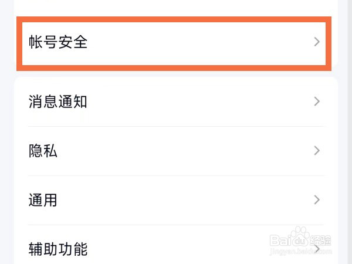Select the whole 通用 list row

point(176,200)
